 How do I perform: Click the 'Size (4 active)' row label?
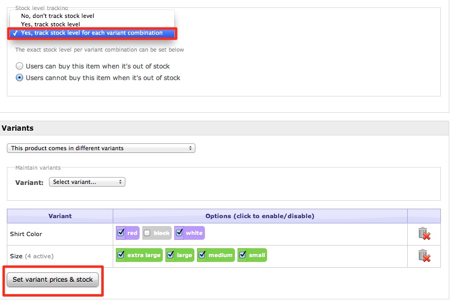point(32,256)
